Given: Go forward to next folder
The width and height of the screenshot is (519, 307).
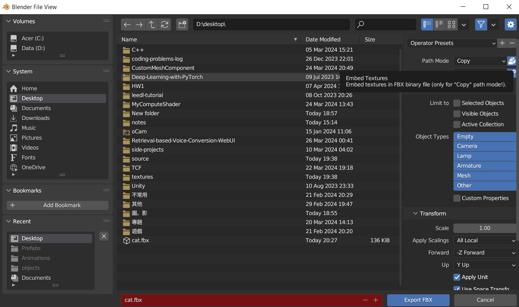Looking at the screenshot, I should pos(139,24).
